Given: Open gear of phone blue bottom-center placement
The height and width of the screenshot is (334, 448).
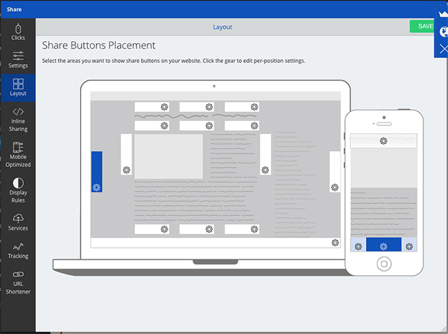Looking at the screenshot, I should (383, 247).
